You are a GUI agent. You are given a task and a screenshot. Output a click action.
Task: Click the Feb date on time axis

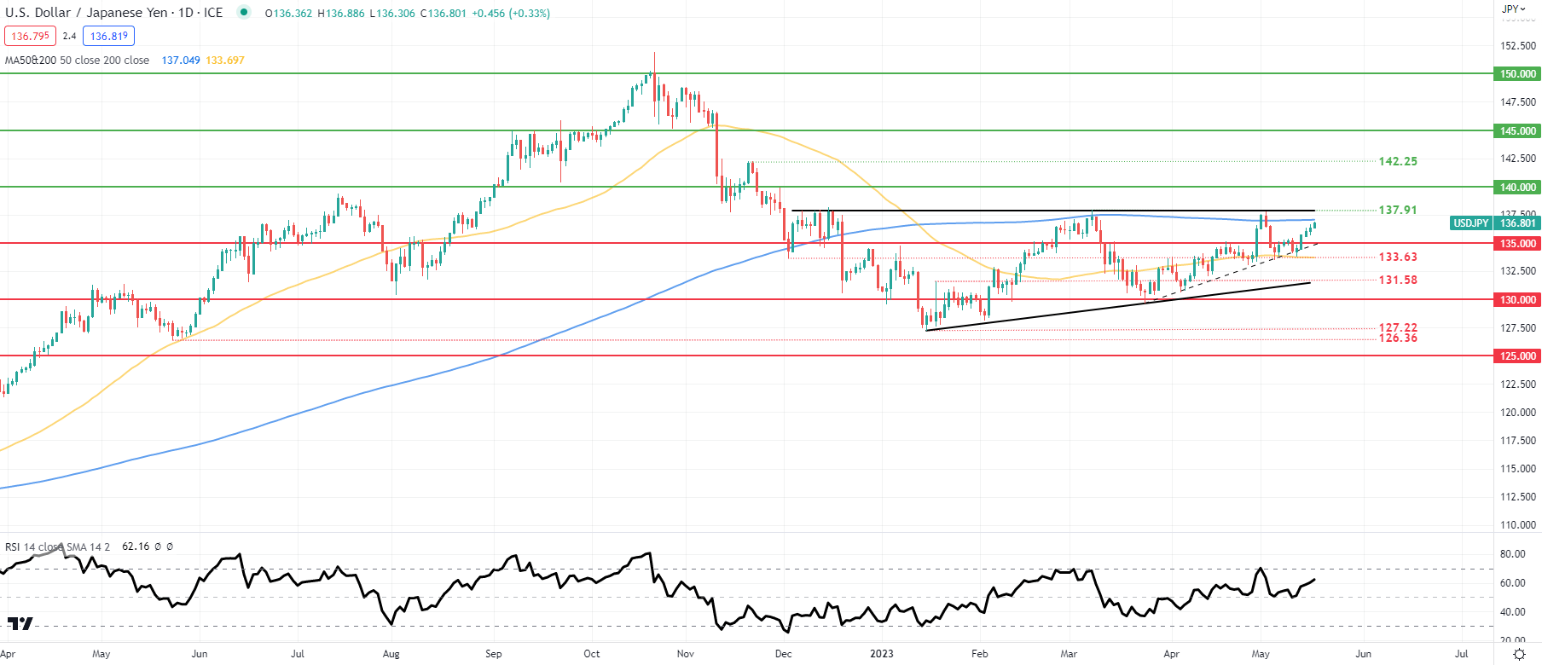(979, 654)
